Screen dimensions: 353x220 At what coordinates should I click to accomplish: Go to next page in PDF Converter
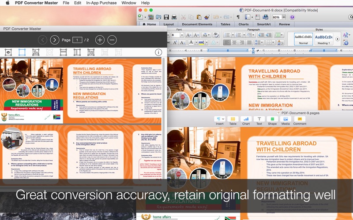[54, 40]
